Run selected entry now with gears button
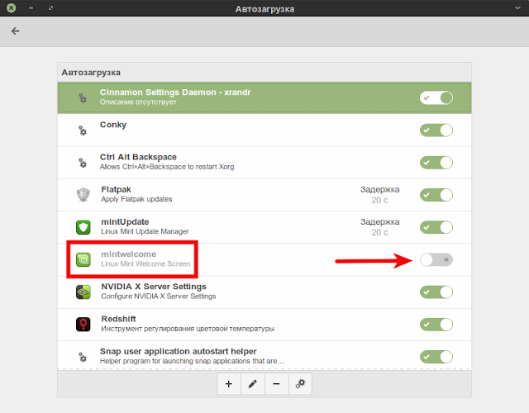This screenshot has height=413, width=529. [x=300, y=383]
